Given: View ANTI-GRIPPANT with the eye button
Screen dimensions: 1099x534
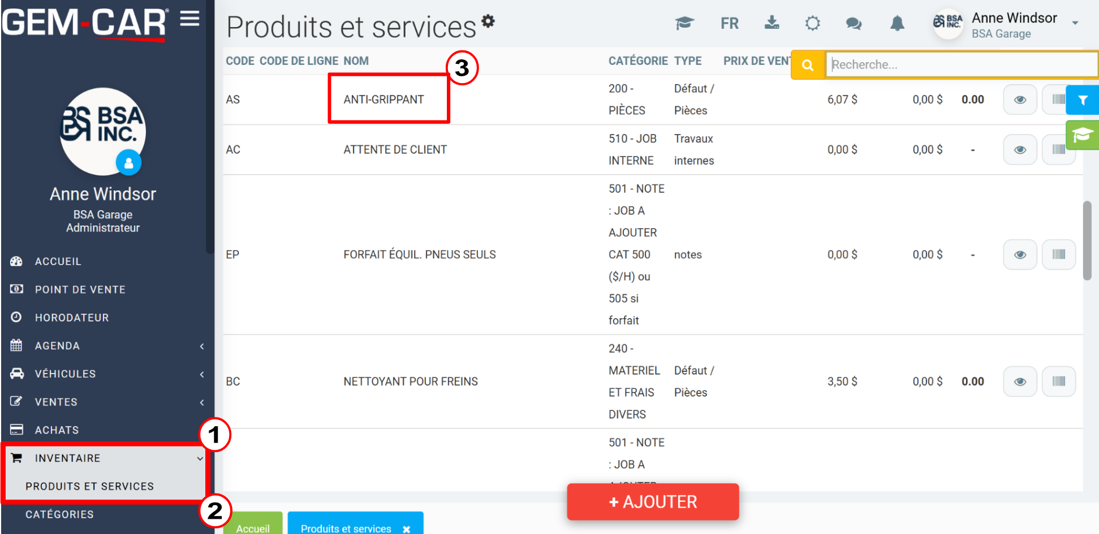Looking at the screenshot, I should 1020,99.
